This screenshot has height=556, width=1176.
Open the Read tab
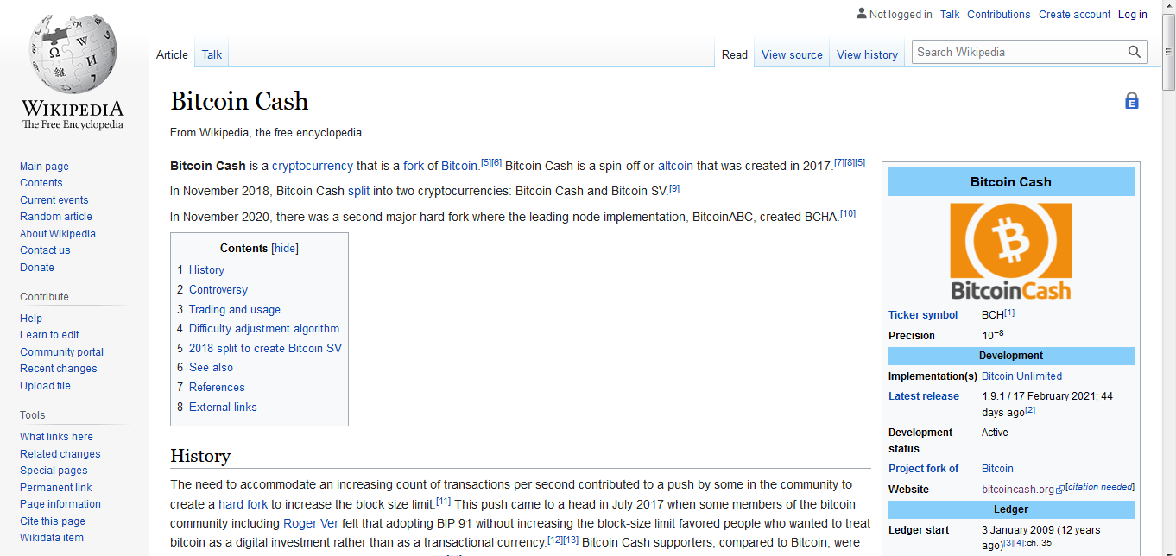coord(735,54)
